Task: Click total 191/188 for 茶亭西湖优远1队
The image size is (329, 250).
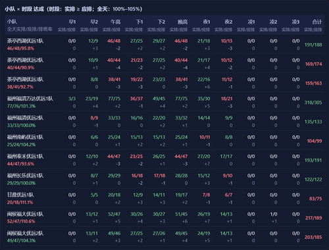Action: click(x=313, y=45)
